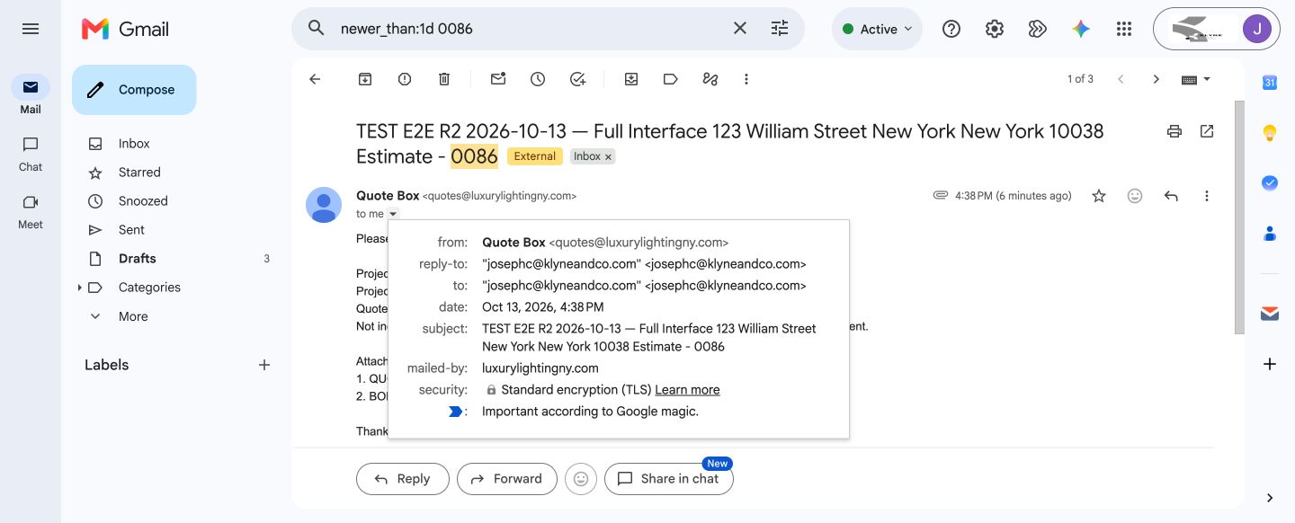Remove the Inbox label
Screen dimensions: 1295x523
608,156
